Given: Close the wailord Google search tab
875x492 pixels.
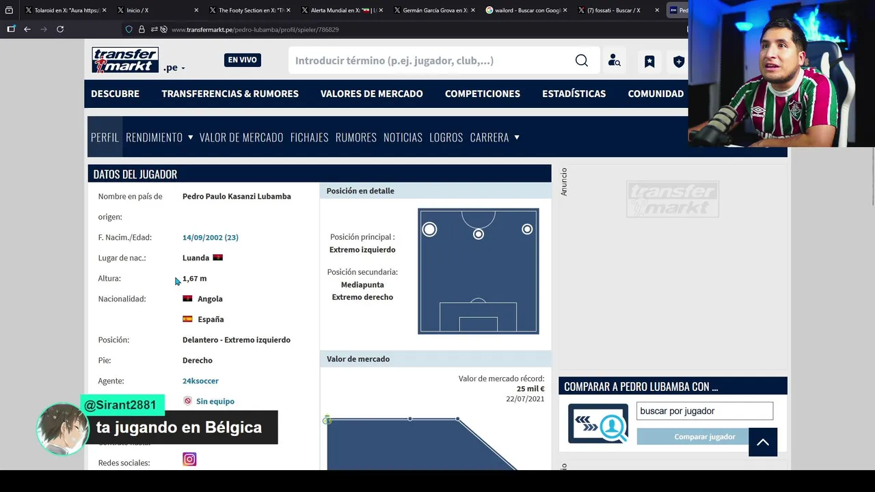Looking at the screenshot, I should 565,10.
